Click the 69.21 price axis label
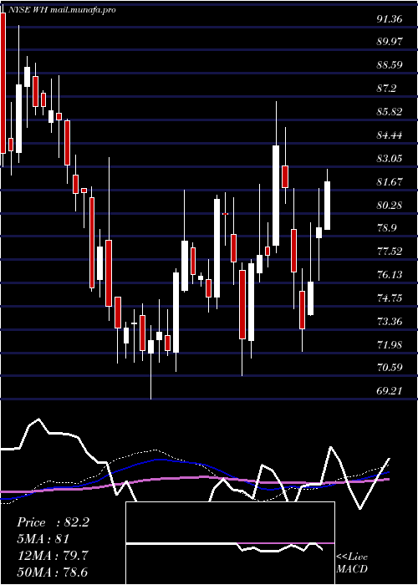Image resolution: width=418 pixels, height=585 pixels. [390, 390]
